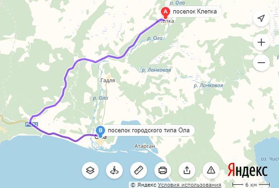Screen dimensions: 279x188
Task: Open the map layers button
Action: (x=90, y=170)
